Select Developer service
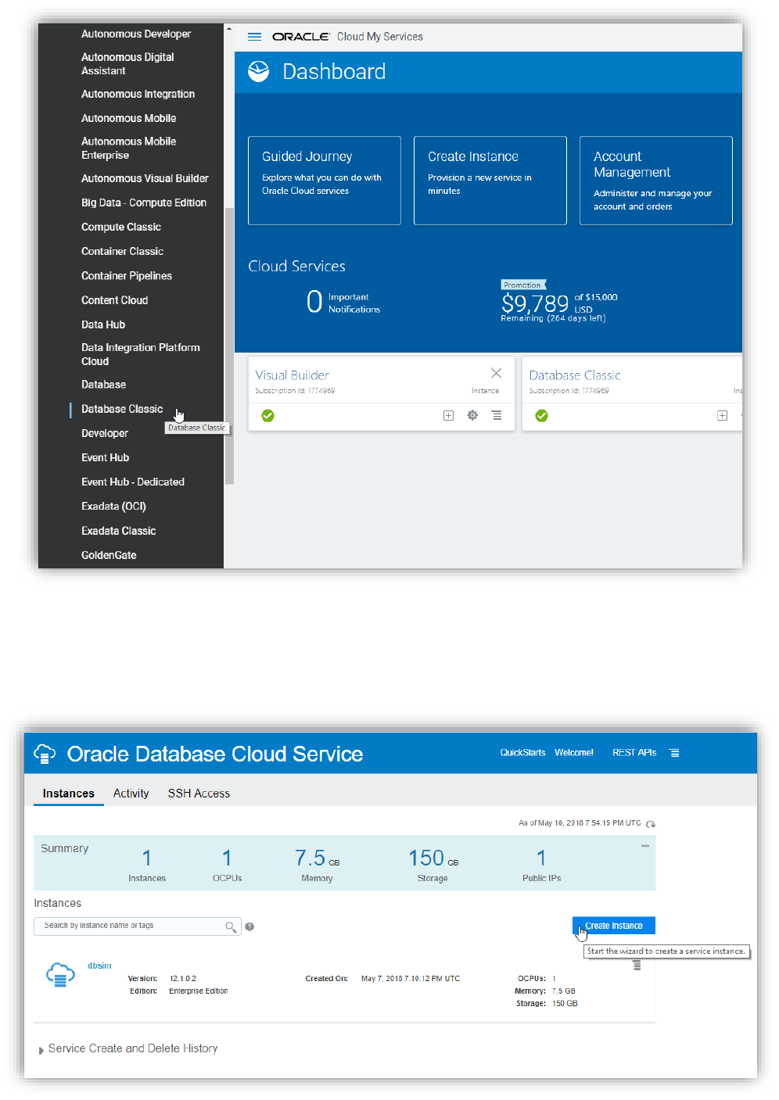 pos(105,433)
